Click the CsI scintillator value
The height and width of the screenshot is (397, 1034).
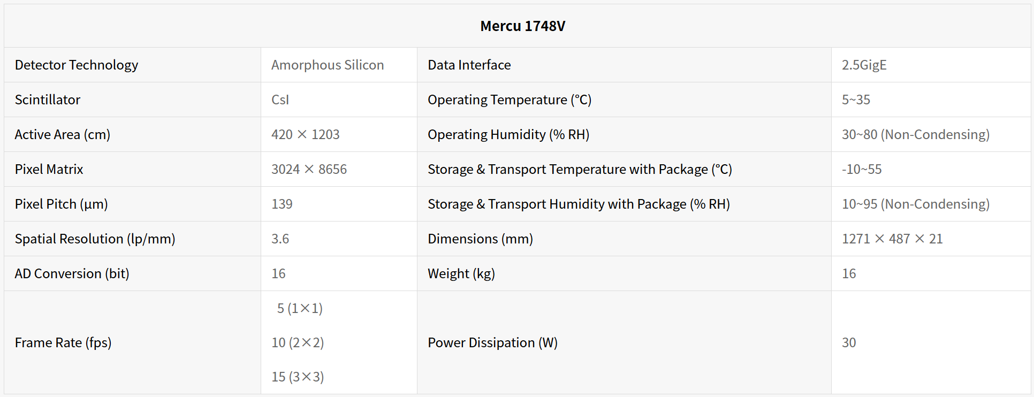coord(280,100)
